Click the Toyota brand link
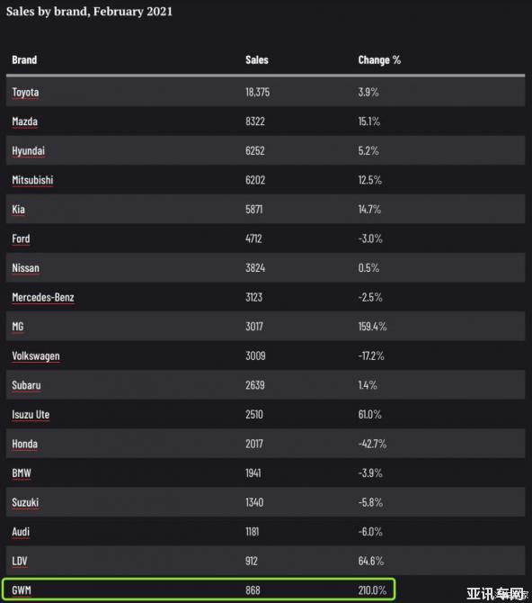This screenshot has height=603, width=532. (x=25, y=93)
